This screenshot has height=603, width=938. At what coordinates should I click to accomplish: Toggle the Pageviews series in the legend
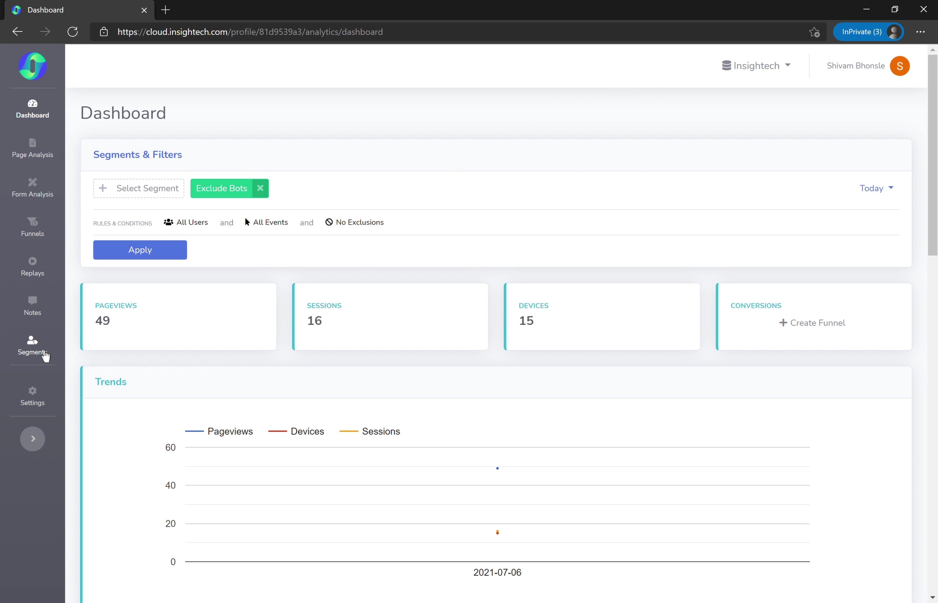pyautogui.click(x=230, y=431)
